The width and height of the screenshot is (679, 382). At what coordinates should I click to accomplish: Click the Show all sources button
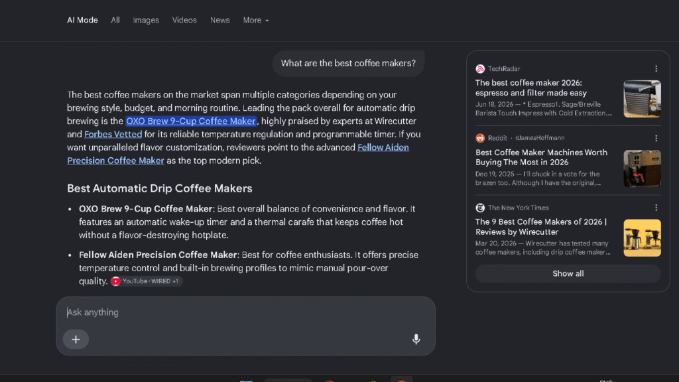(568, 274)
